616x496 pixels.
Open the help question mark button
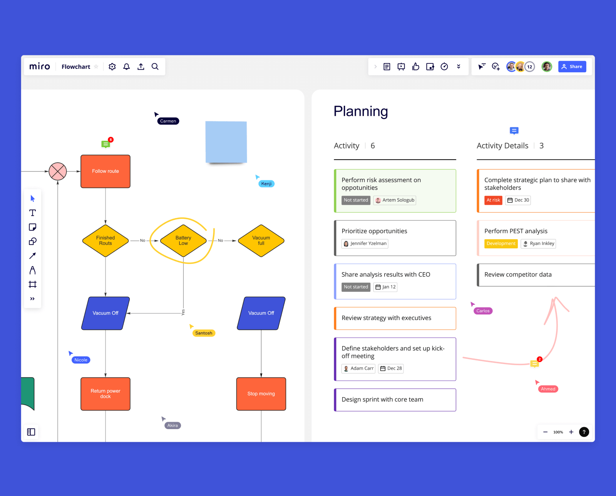(584, 432)
